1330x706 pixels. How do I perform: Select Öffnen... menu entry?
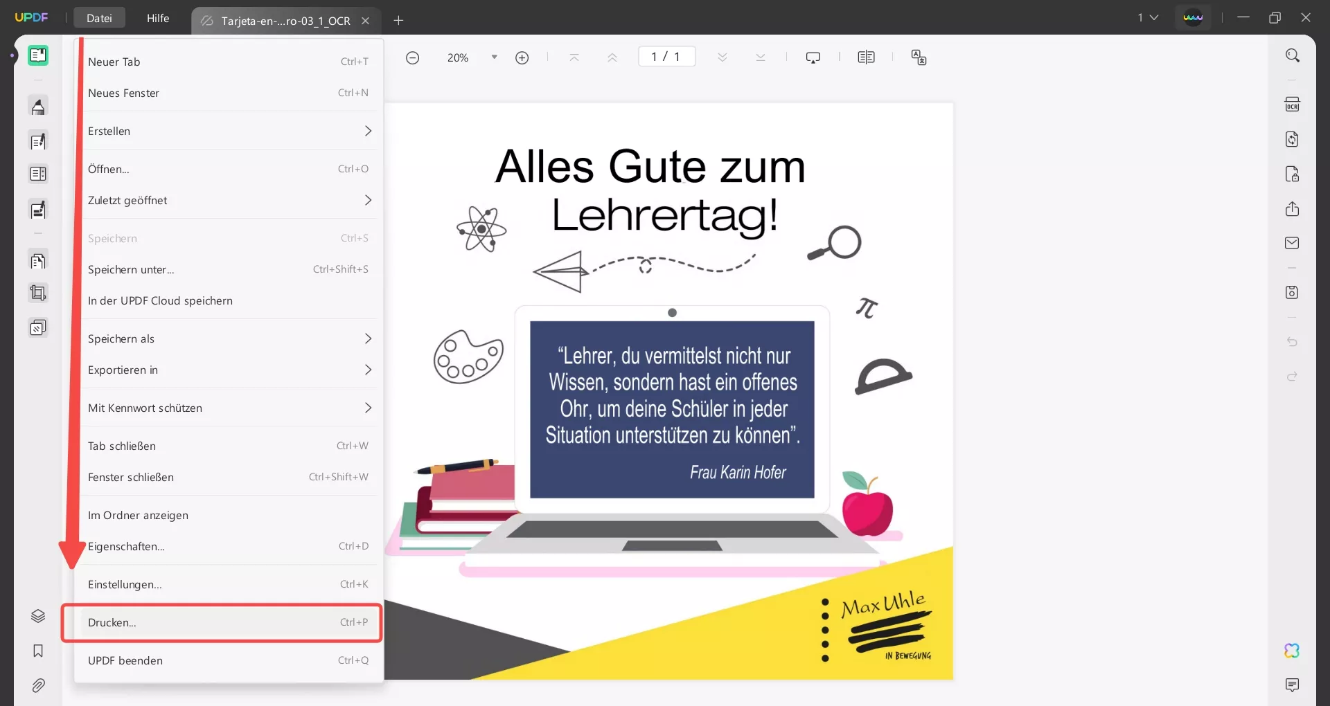coord(229,169)
